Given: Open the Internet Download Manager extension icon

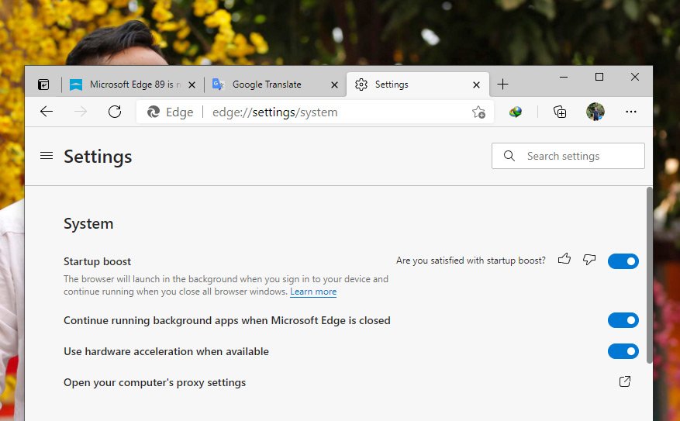Looking at the screenshot, I should click(x=515, y=112).
